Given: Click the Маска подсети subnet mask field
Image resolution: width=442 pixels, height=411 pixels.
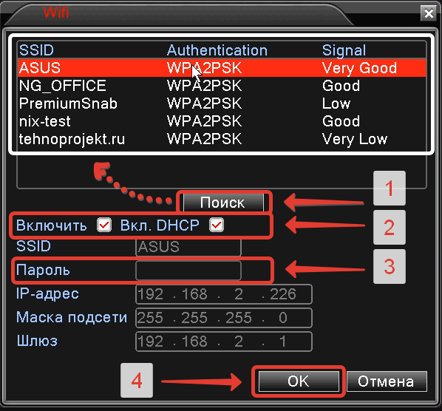Looking at the screenshot, I should click(224, 318).
